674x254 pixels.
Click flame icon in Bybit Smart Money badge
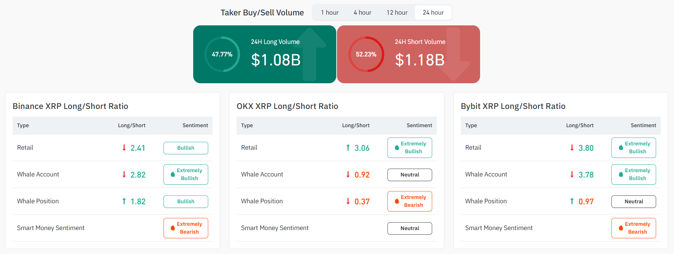[x=621, y=228]
